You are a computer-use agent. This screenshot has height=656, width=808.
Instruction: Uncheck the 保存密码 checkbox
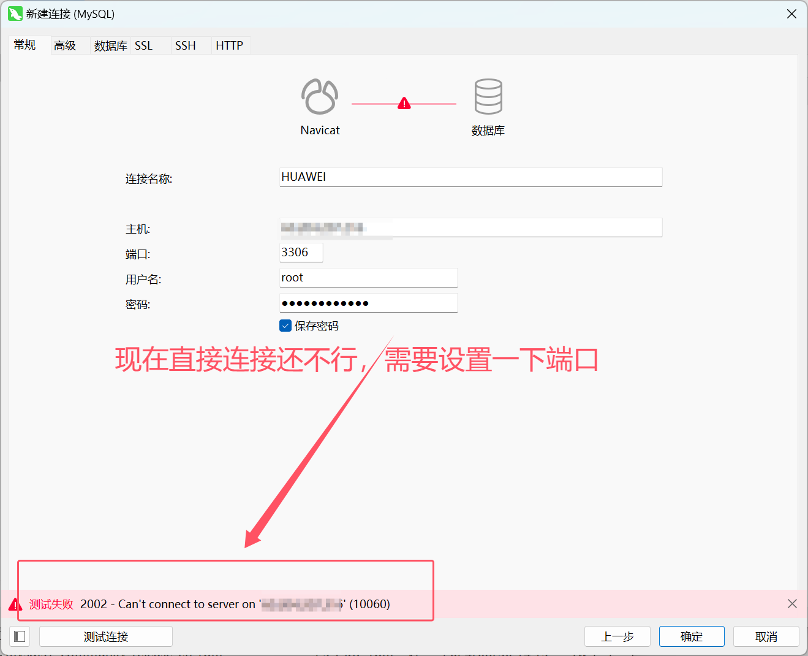tap(285, 326)
